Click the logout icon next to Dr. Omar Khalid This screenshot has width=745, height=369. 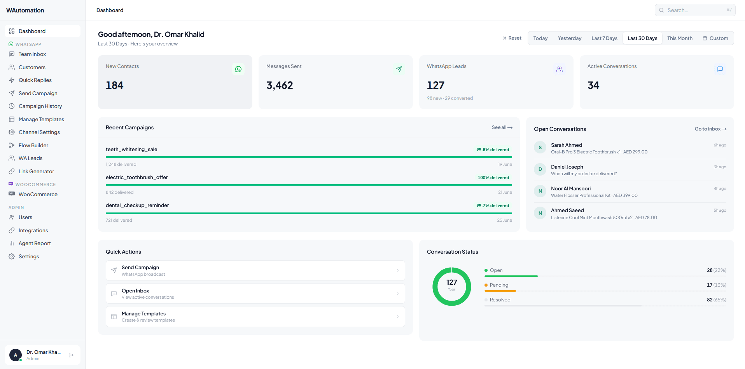[x=71, y=355]
